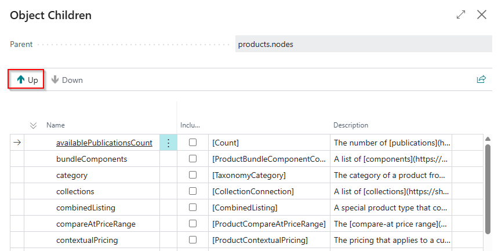Click description 'The category of a product fro...'
Viewport: 498px width, 251px height.
click(391, 175)
